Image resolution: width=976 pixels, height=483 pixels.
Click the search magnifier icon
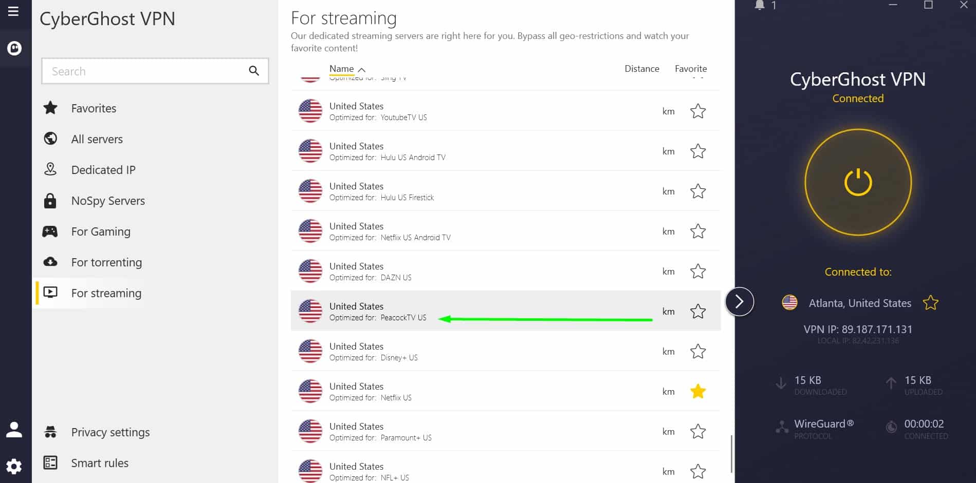tap(254, 71)
